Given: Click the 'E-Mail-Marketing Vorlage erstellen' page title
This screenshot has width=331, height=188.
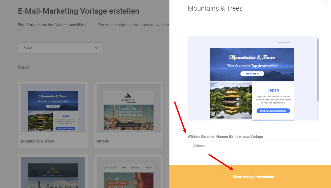Looking at the screenshot, I should pyautogui.click(x=78, y=11).
